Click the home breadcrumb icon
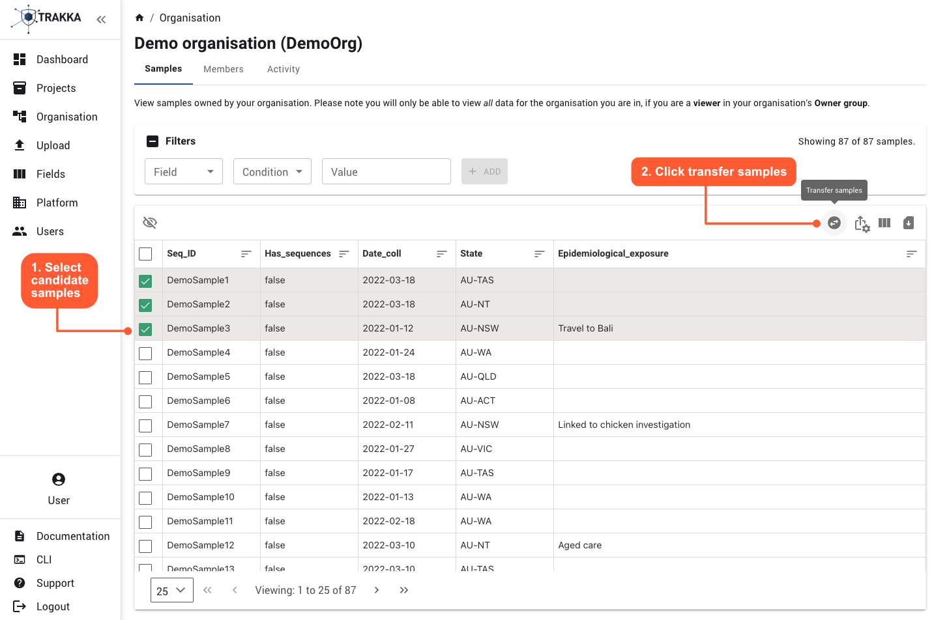Image resolution: width=934 pixels, height=620 pixels. (x=139, y=18)
